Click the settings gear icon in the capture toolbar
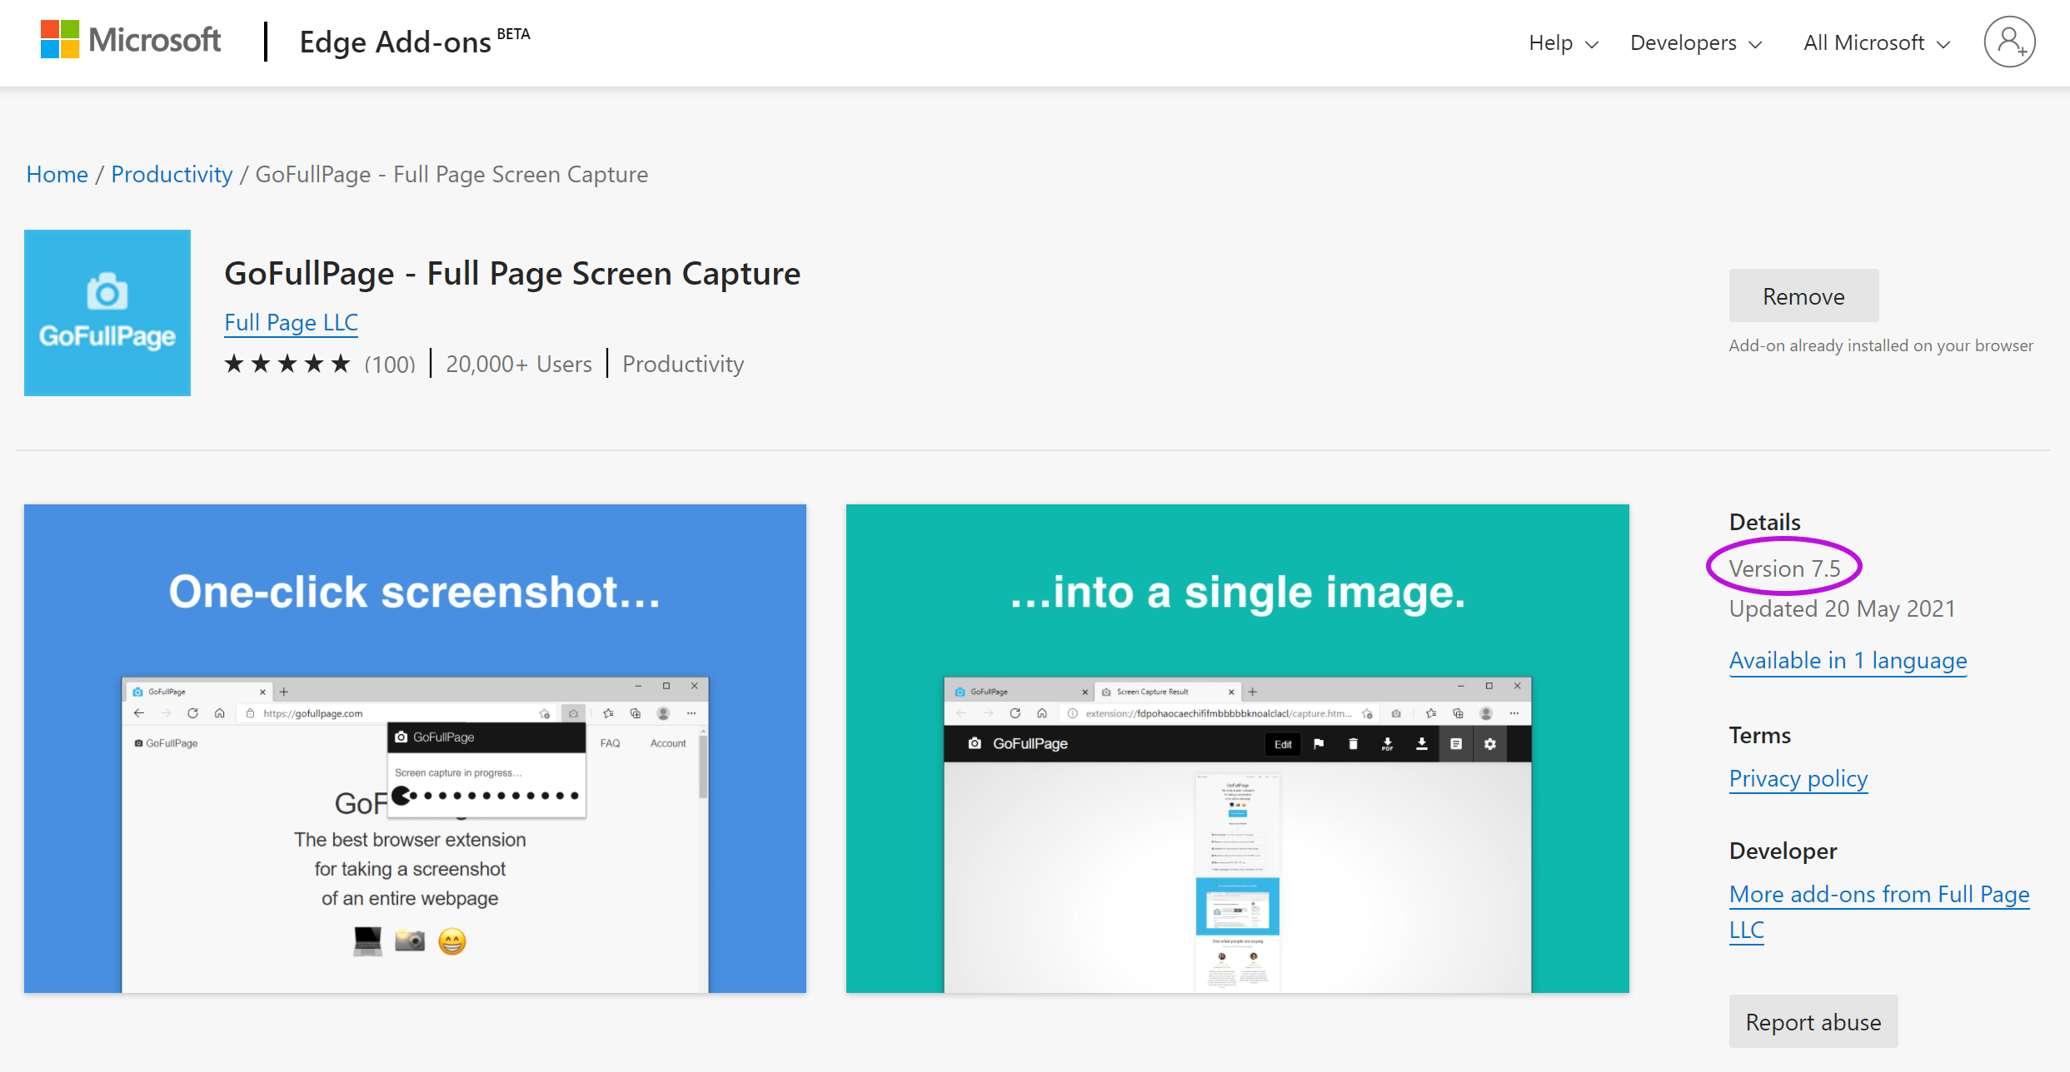Viewport: 2070px width, 1072px height. pos(1490,744)
